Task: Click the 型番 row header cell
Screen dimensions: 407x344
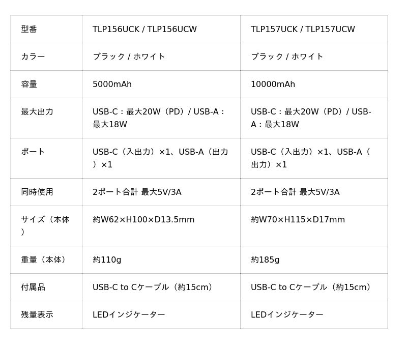Action: pyautogui.click(x=29, y=30)
